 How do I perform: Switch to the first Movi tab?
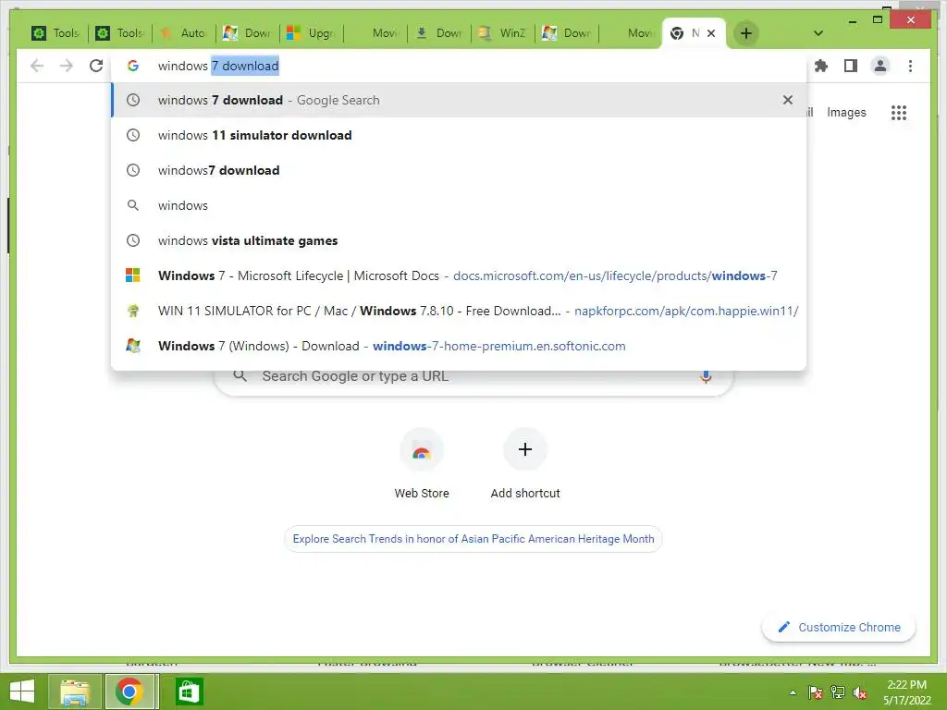tap(375, 33)
